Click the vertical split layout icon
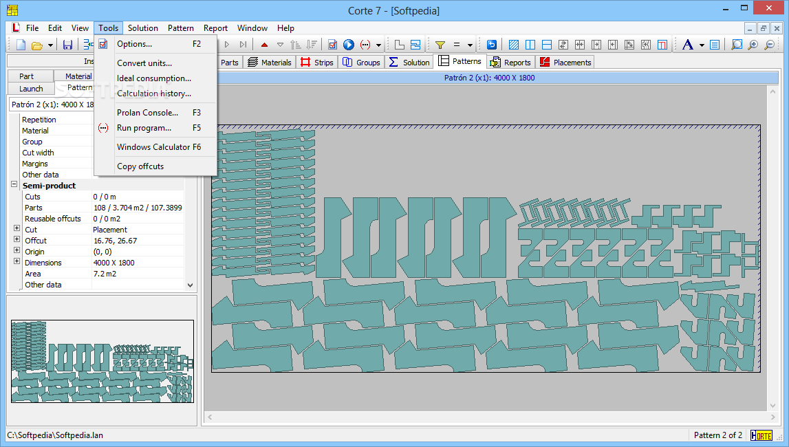 click(530, 45)
